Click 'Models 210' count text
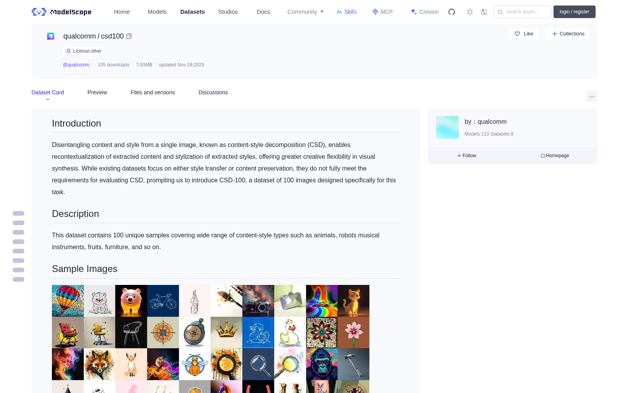 pyautogui.click(x=477, y=134)
